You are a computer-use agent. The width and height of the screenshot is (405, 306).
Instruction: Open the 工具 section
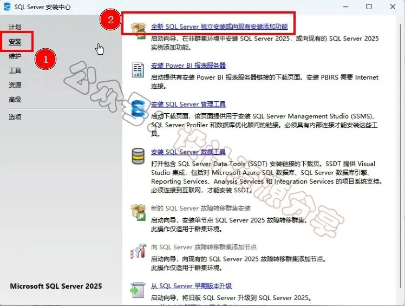(x=15, y=70)
